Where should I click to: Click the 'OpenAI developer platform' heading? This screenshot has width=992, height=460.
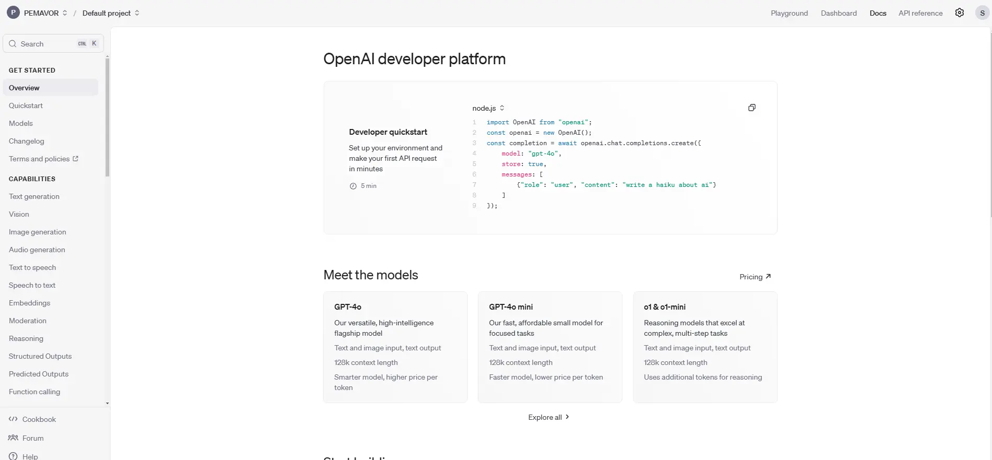point(414,59)
